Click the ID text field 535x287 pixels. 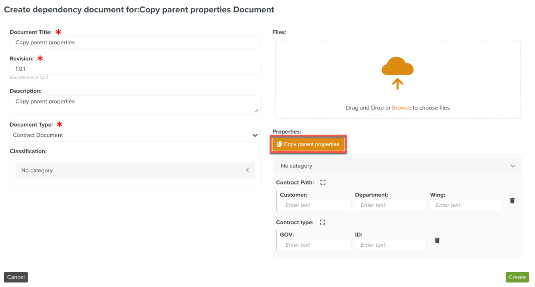point(390,245)
